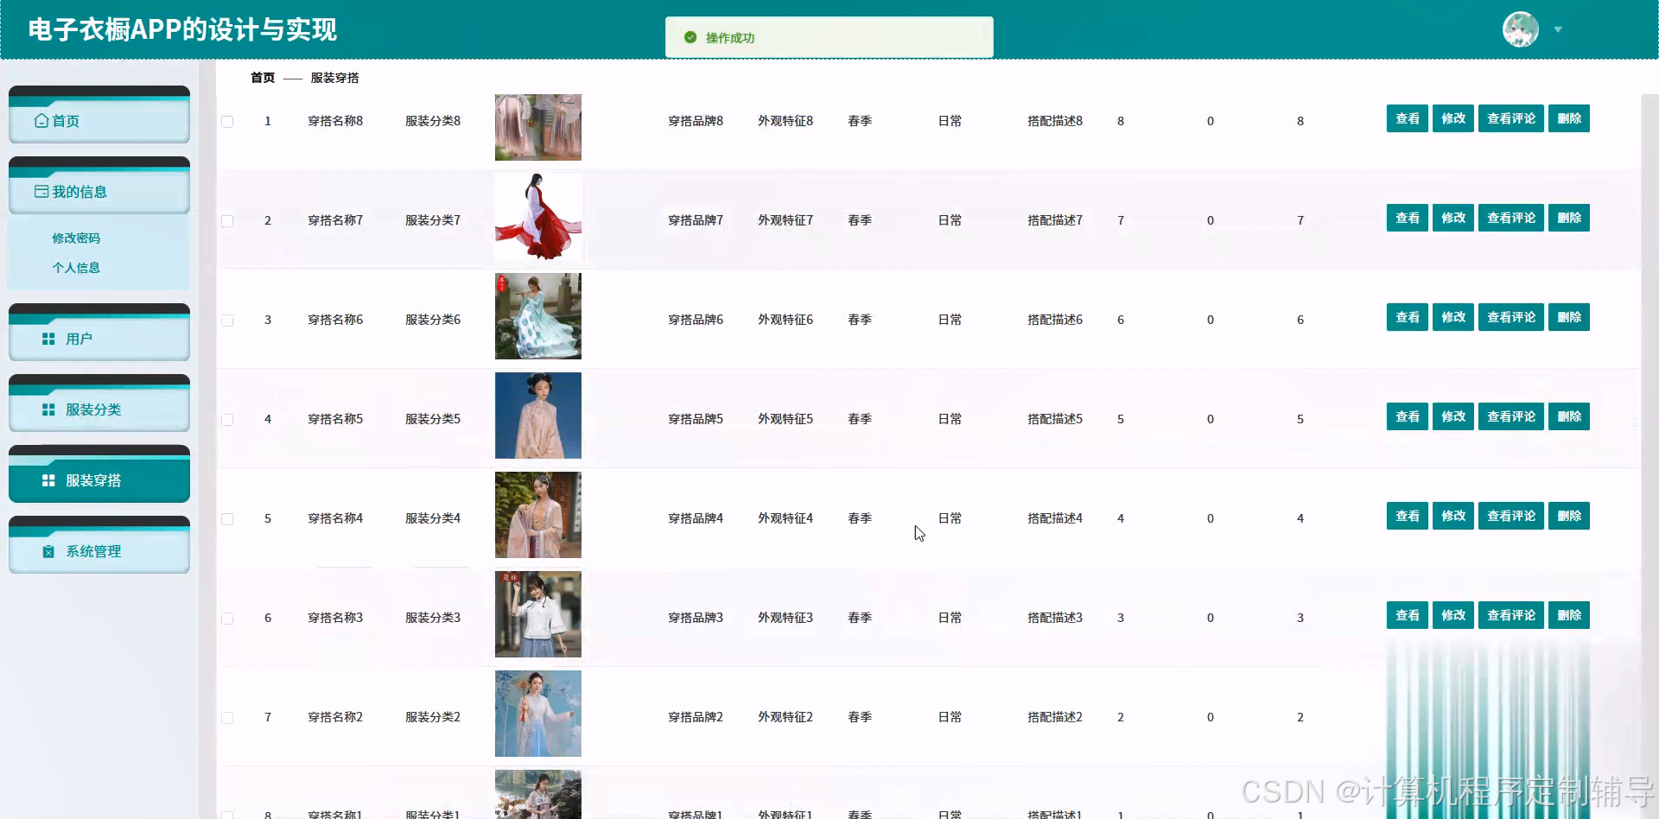This screenshot has width=1659, height=819.
Task: Mark the checkbox for row 穿搭名称3
Action: (x=227, y=619)
